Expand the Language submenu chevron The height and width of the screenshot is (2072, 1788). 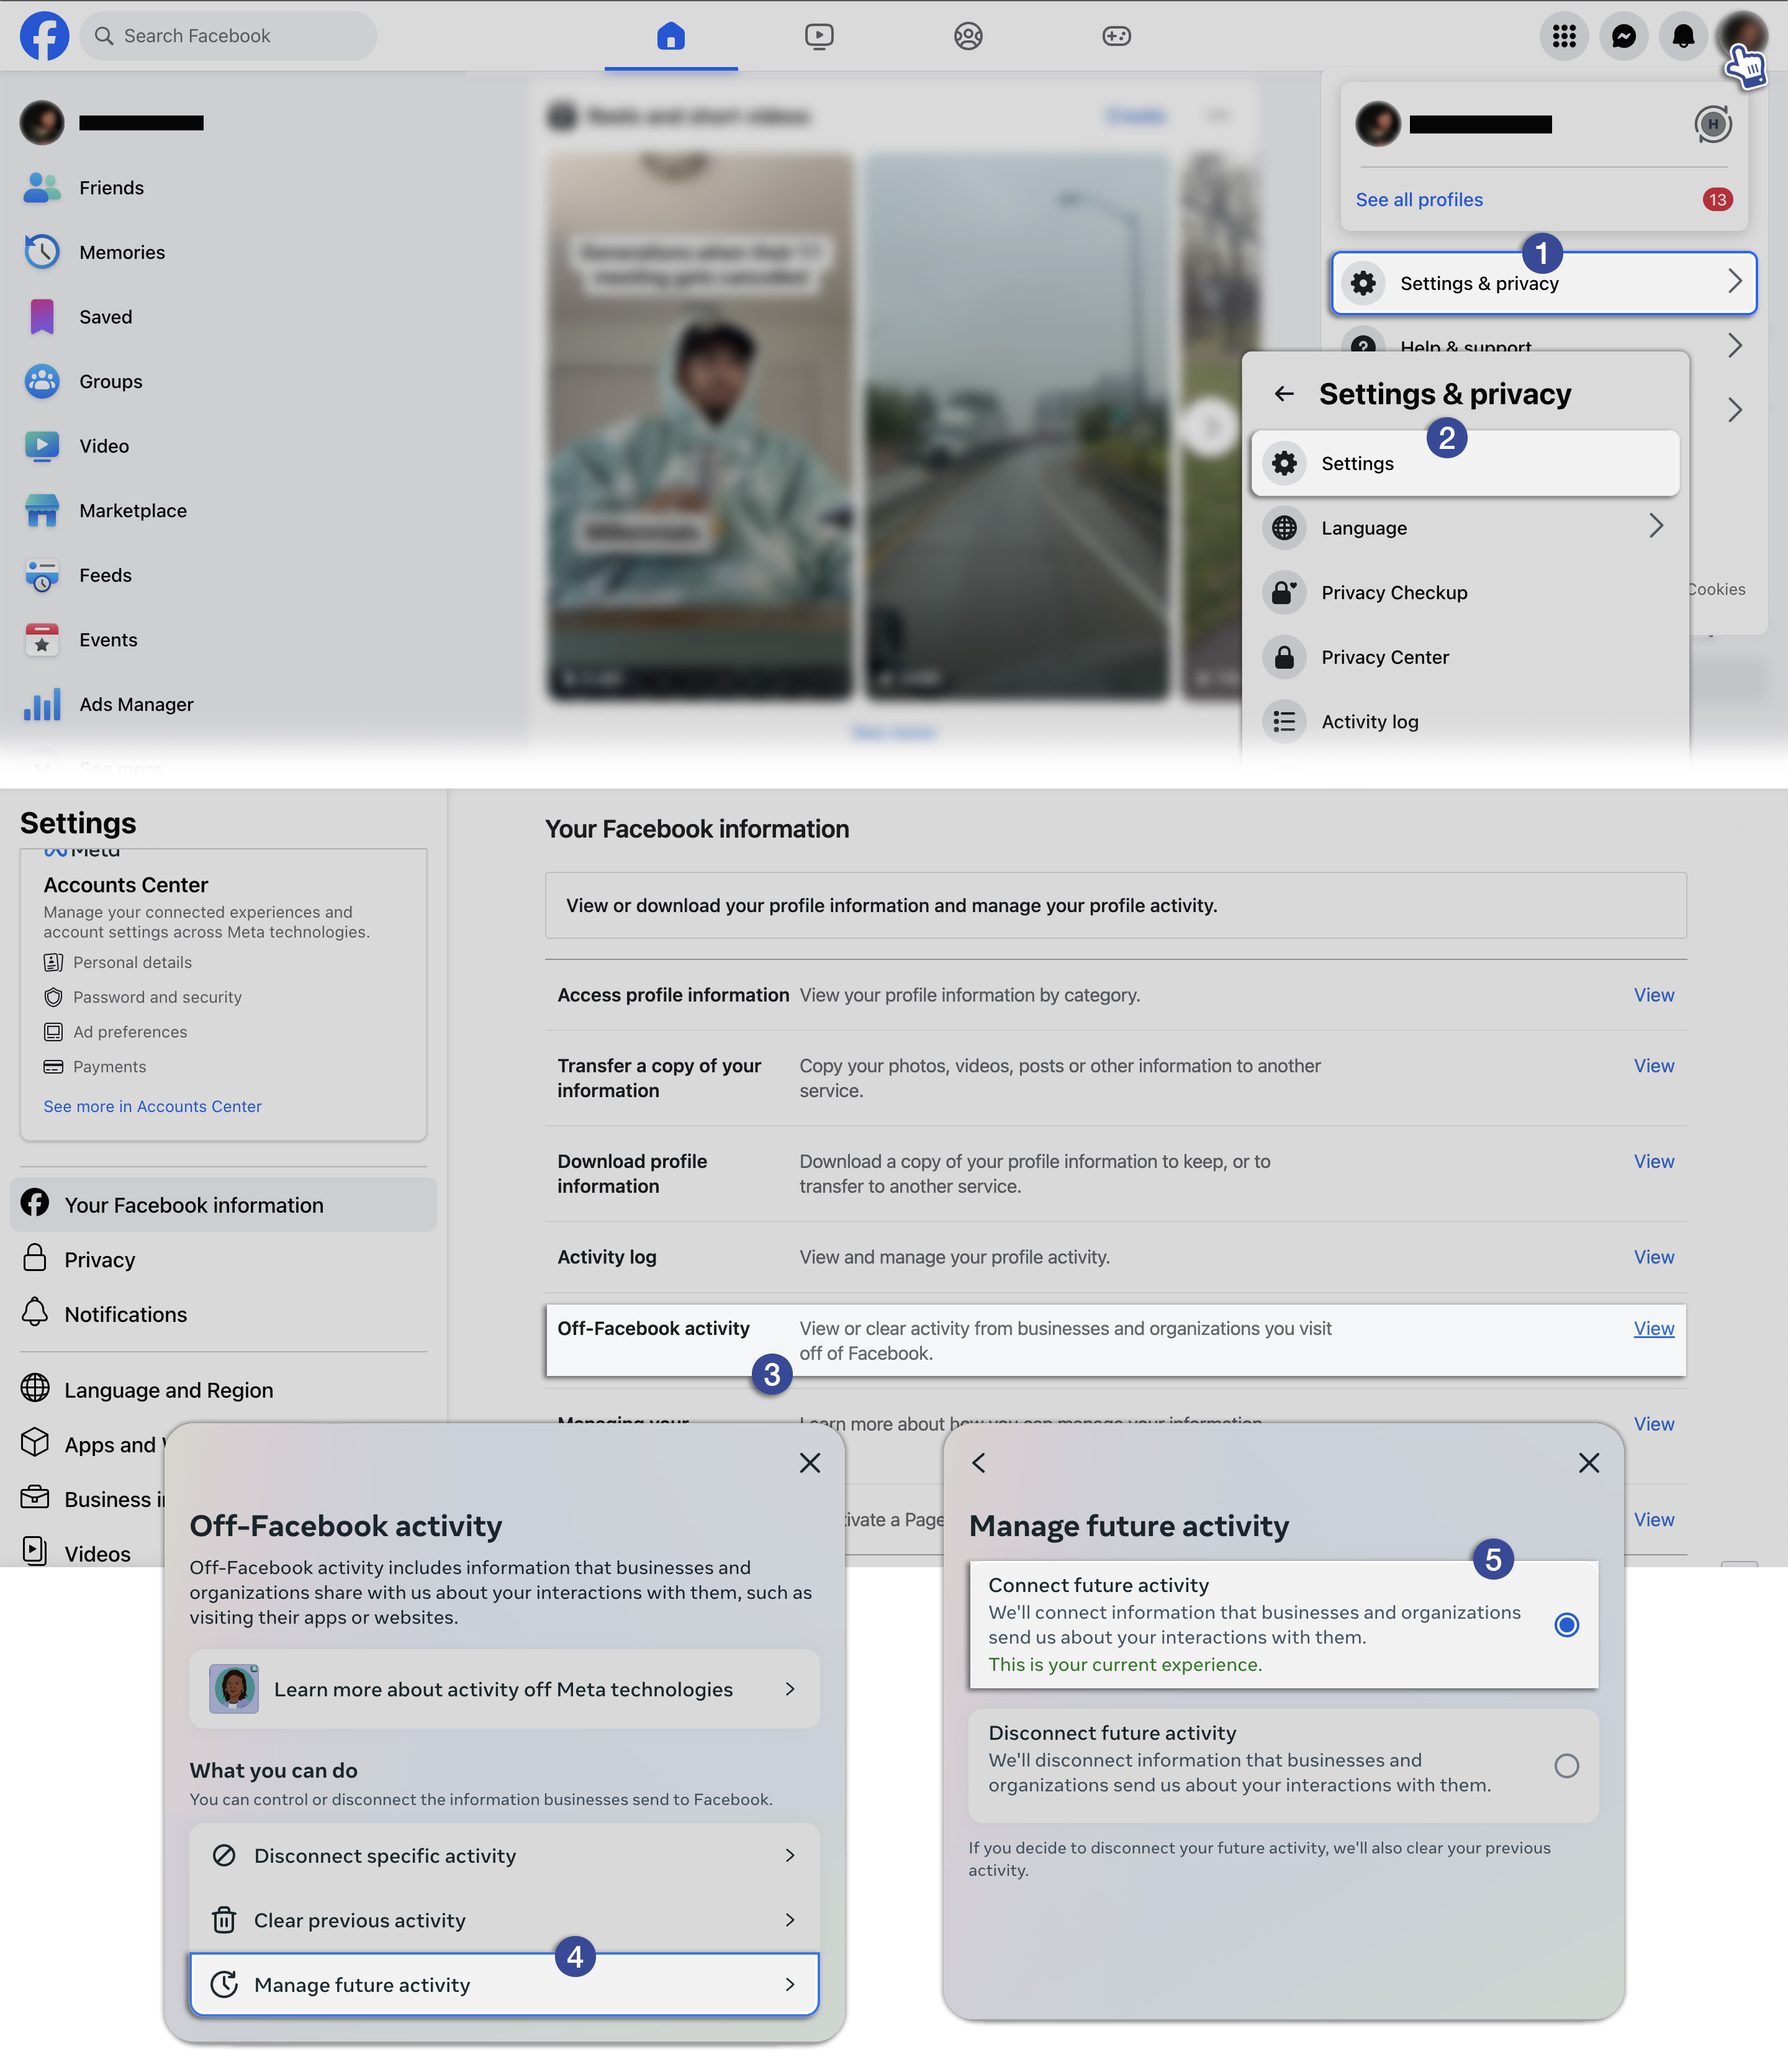point(1656,526)
